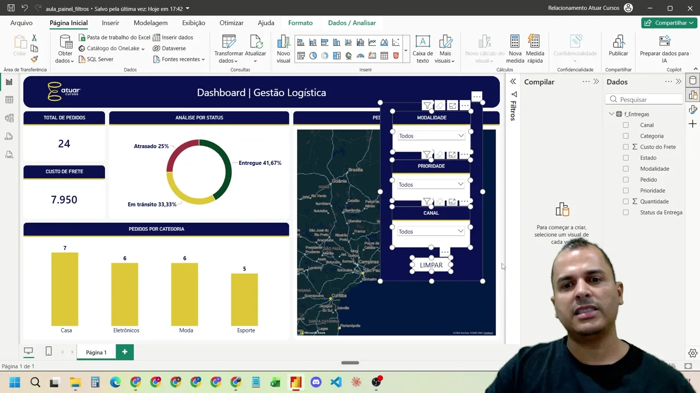Check the Prioridade field checkbox
This screenshot has width=700, height=393.
pos(626,190)
